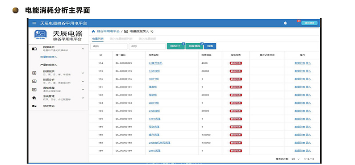Image resolution: width=355 pixels, height=165 pixels.
Task: Open the meter name link in row 168
Action: 159,143
